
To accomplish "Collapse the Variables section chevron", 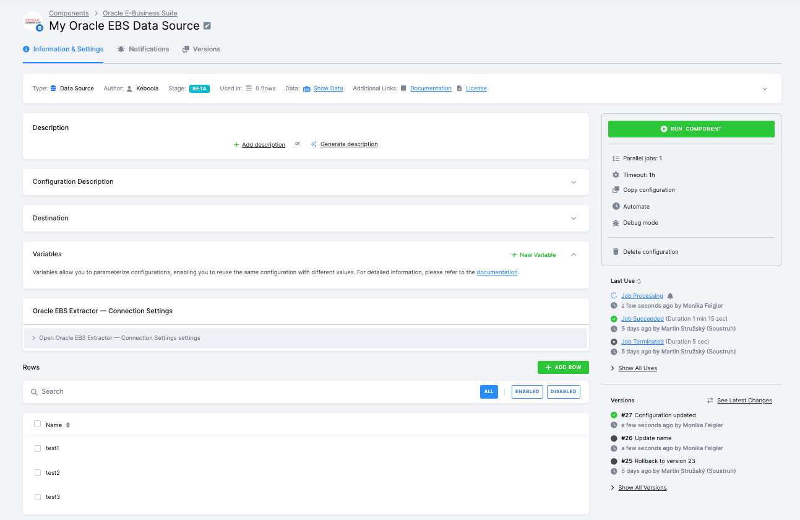I will [x=574, y=254].
